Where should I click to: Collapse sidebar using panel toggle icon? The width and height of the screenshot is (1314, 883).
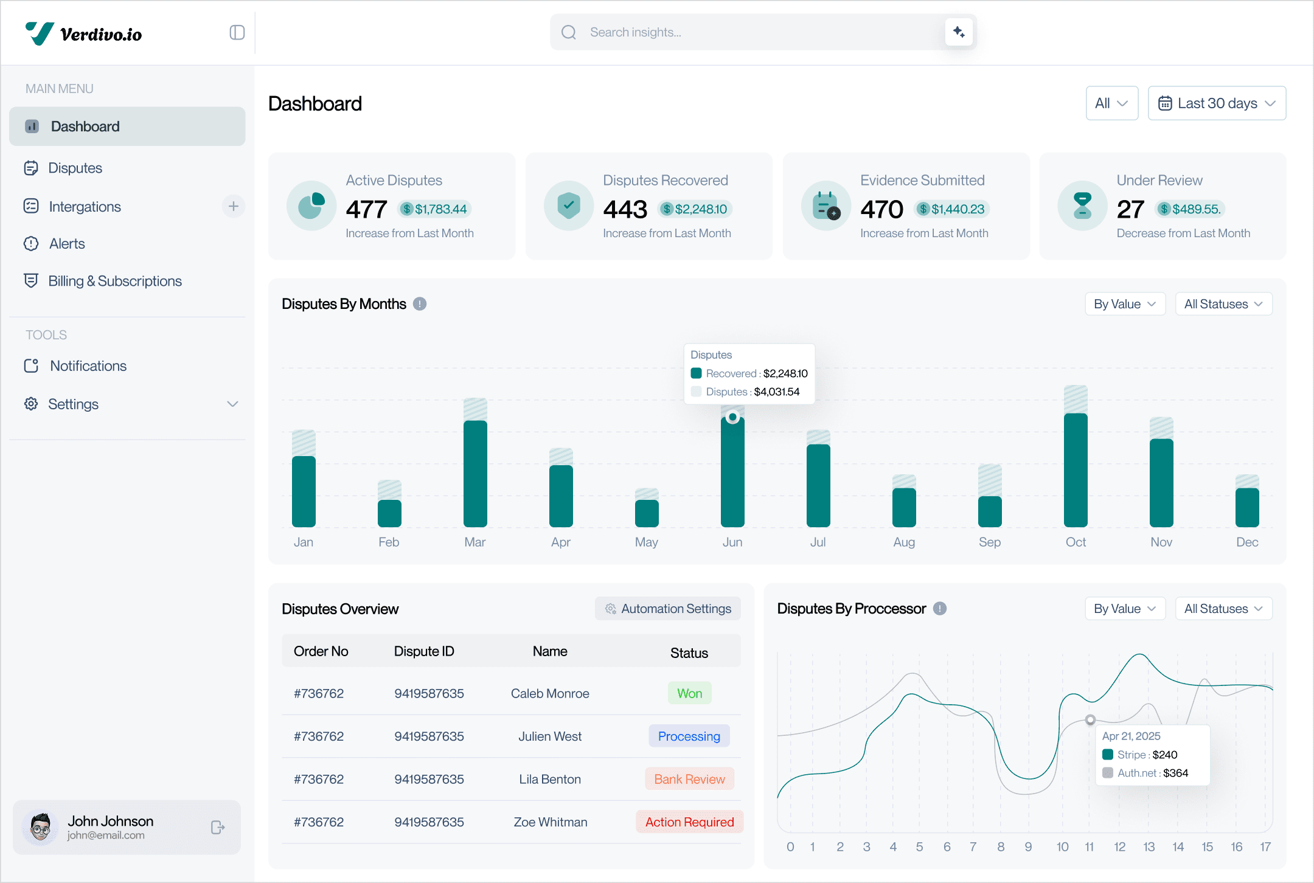[237, 33]
